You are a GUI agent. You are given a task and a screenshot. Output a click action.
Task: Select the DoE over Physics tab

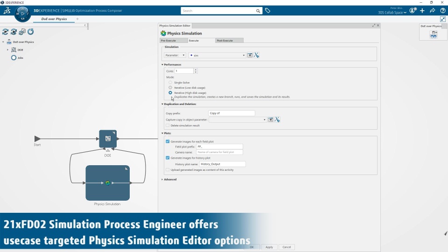coord(54,19)
